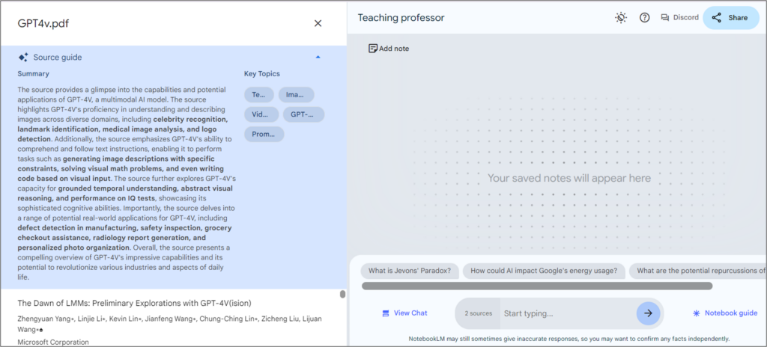Click the author list starting "Zhengyuan Yang"

[x=170, y=324]
